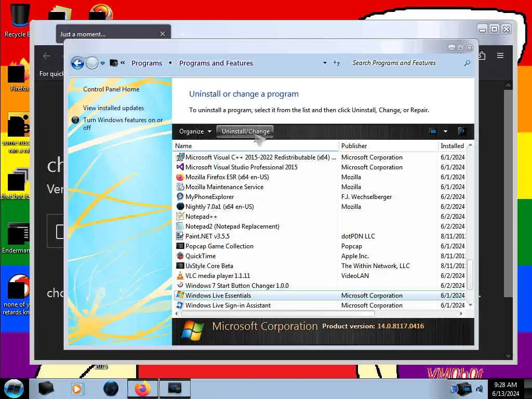
Task: Select Mozilla Firefox ESR icon in list
Action: click(180, 177)
